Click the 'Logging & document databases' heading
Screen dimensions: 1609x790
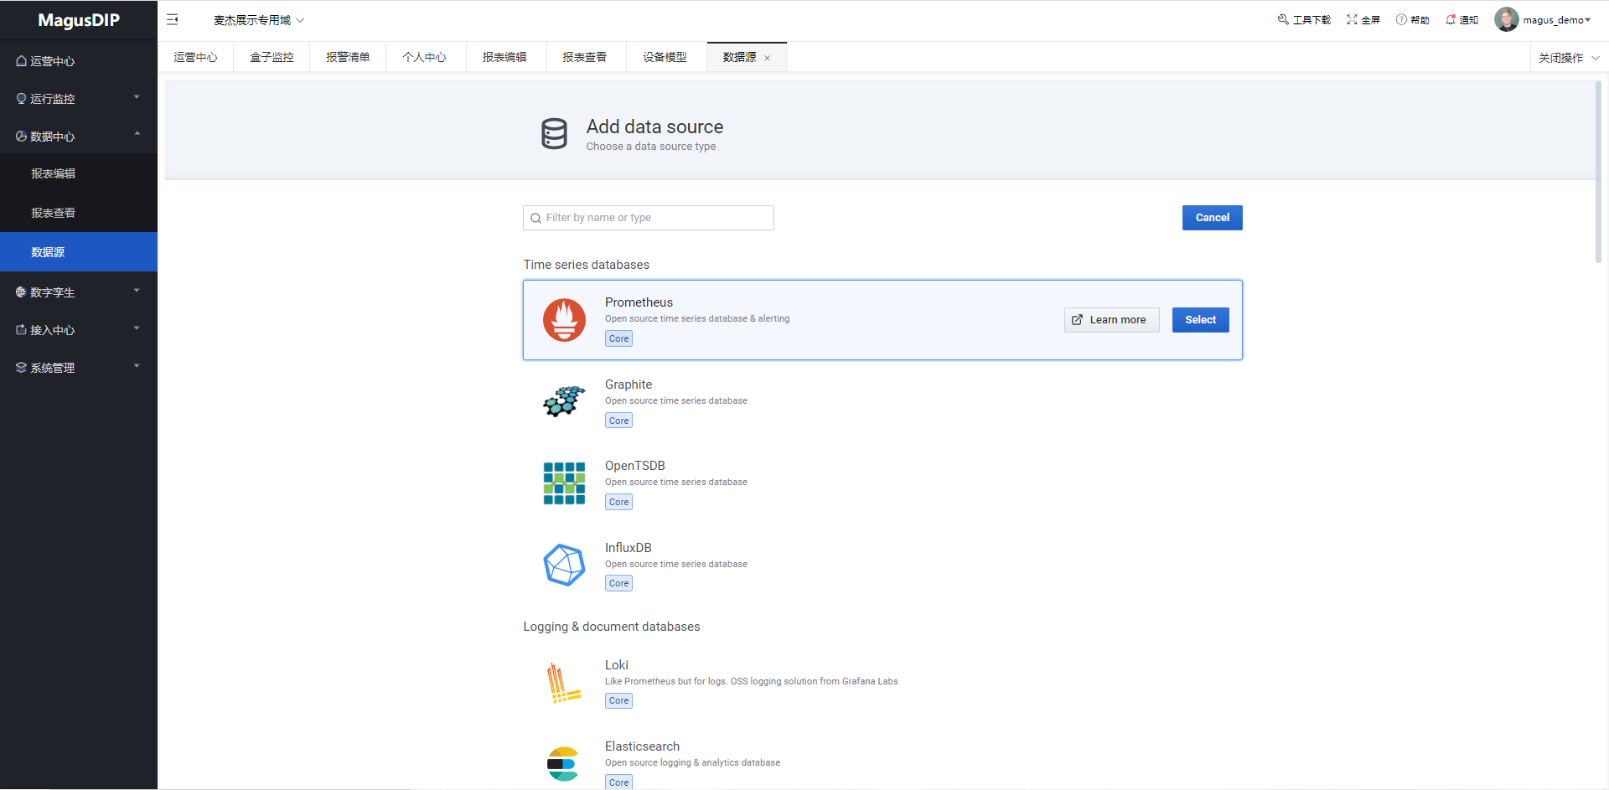pos(612,627)
